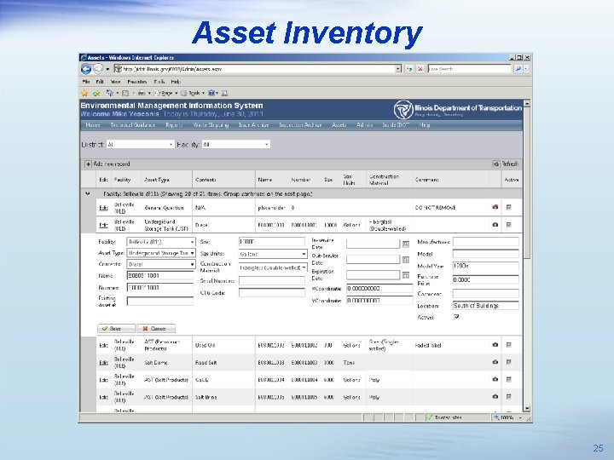Open the View menu
The image size is (614, 460).
pyautogui.click(x=115, y=82)
